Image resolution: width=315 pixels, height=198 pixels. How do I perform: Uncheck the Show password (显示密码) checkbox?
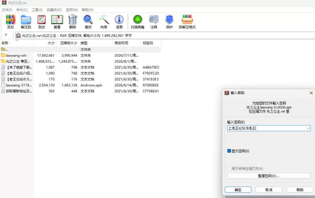(x=229, y=151)
